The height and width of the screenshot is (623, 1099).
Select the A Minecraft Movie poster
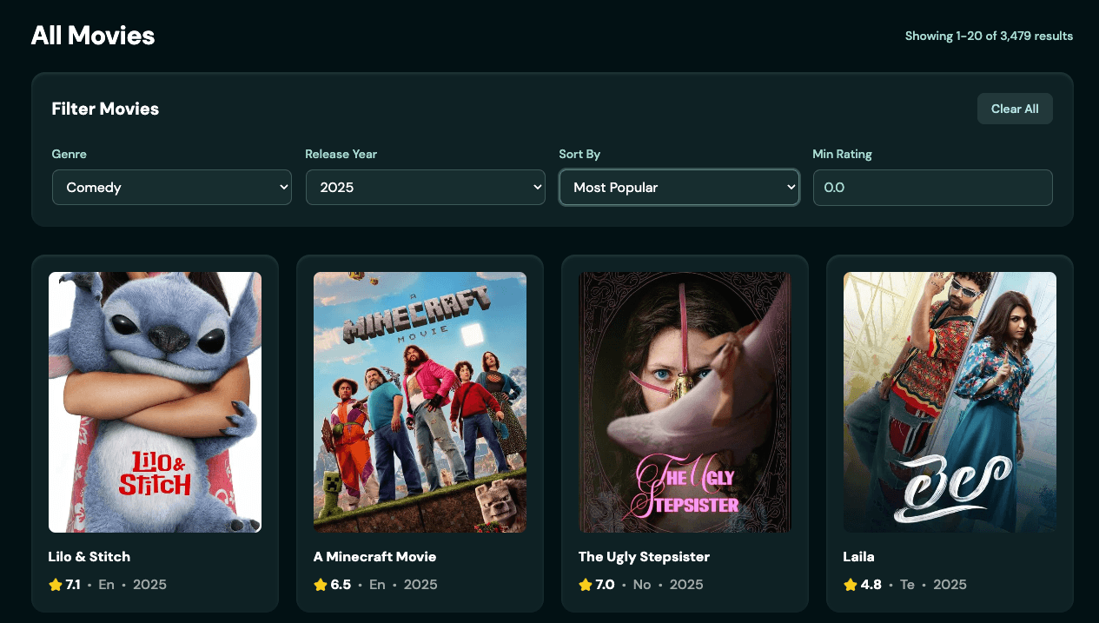pyautogui.click(x=420, y=402)
